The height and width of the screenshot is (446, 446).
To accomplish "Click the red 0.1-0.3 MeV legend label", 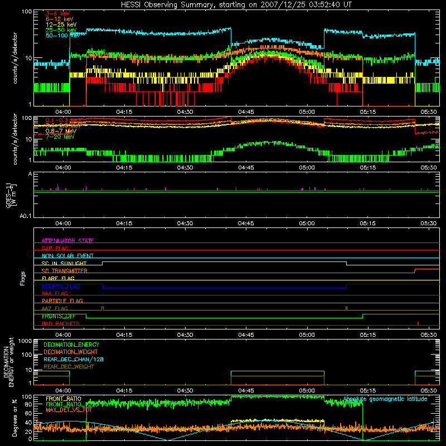I will pyautogui.click(x=63, y=120).
